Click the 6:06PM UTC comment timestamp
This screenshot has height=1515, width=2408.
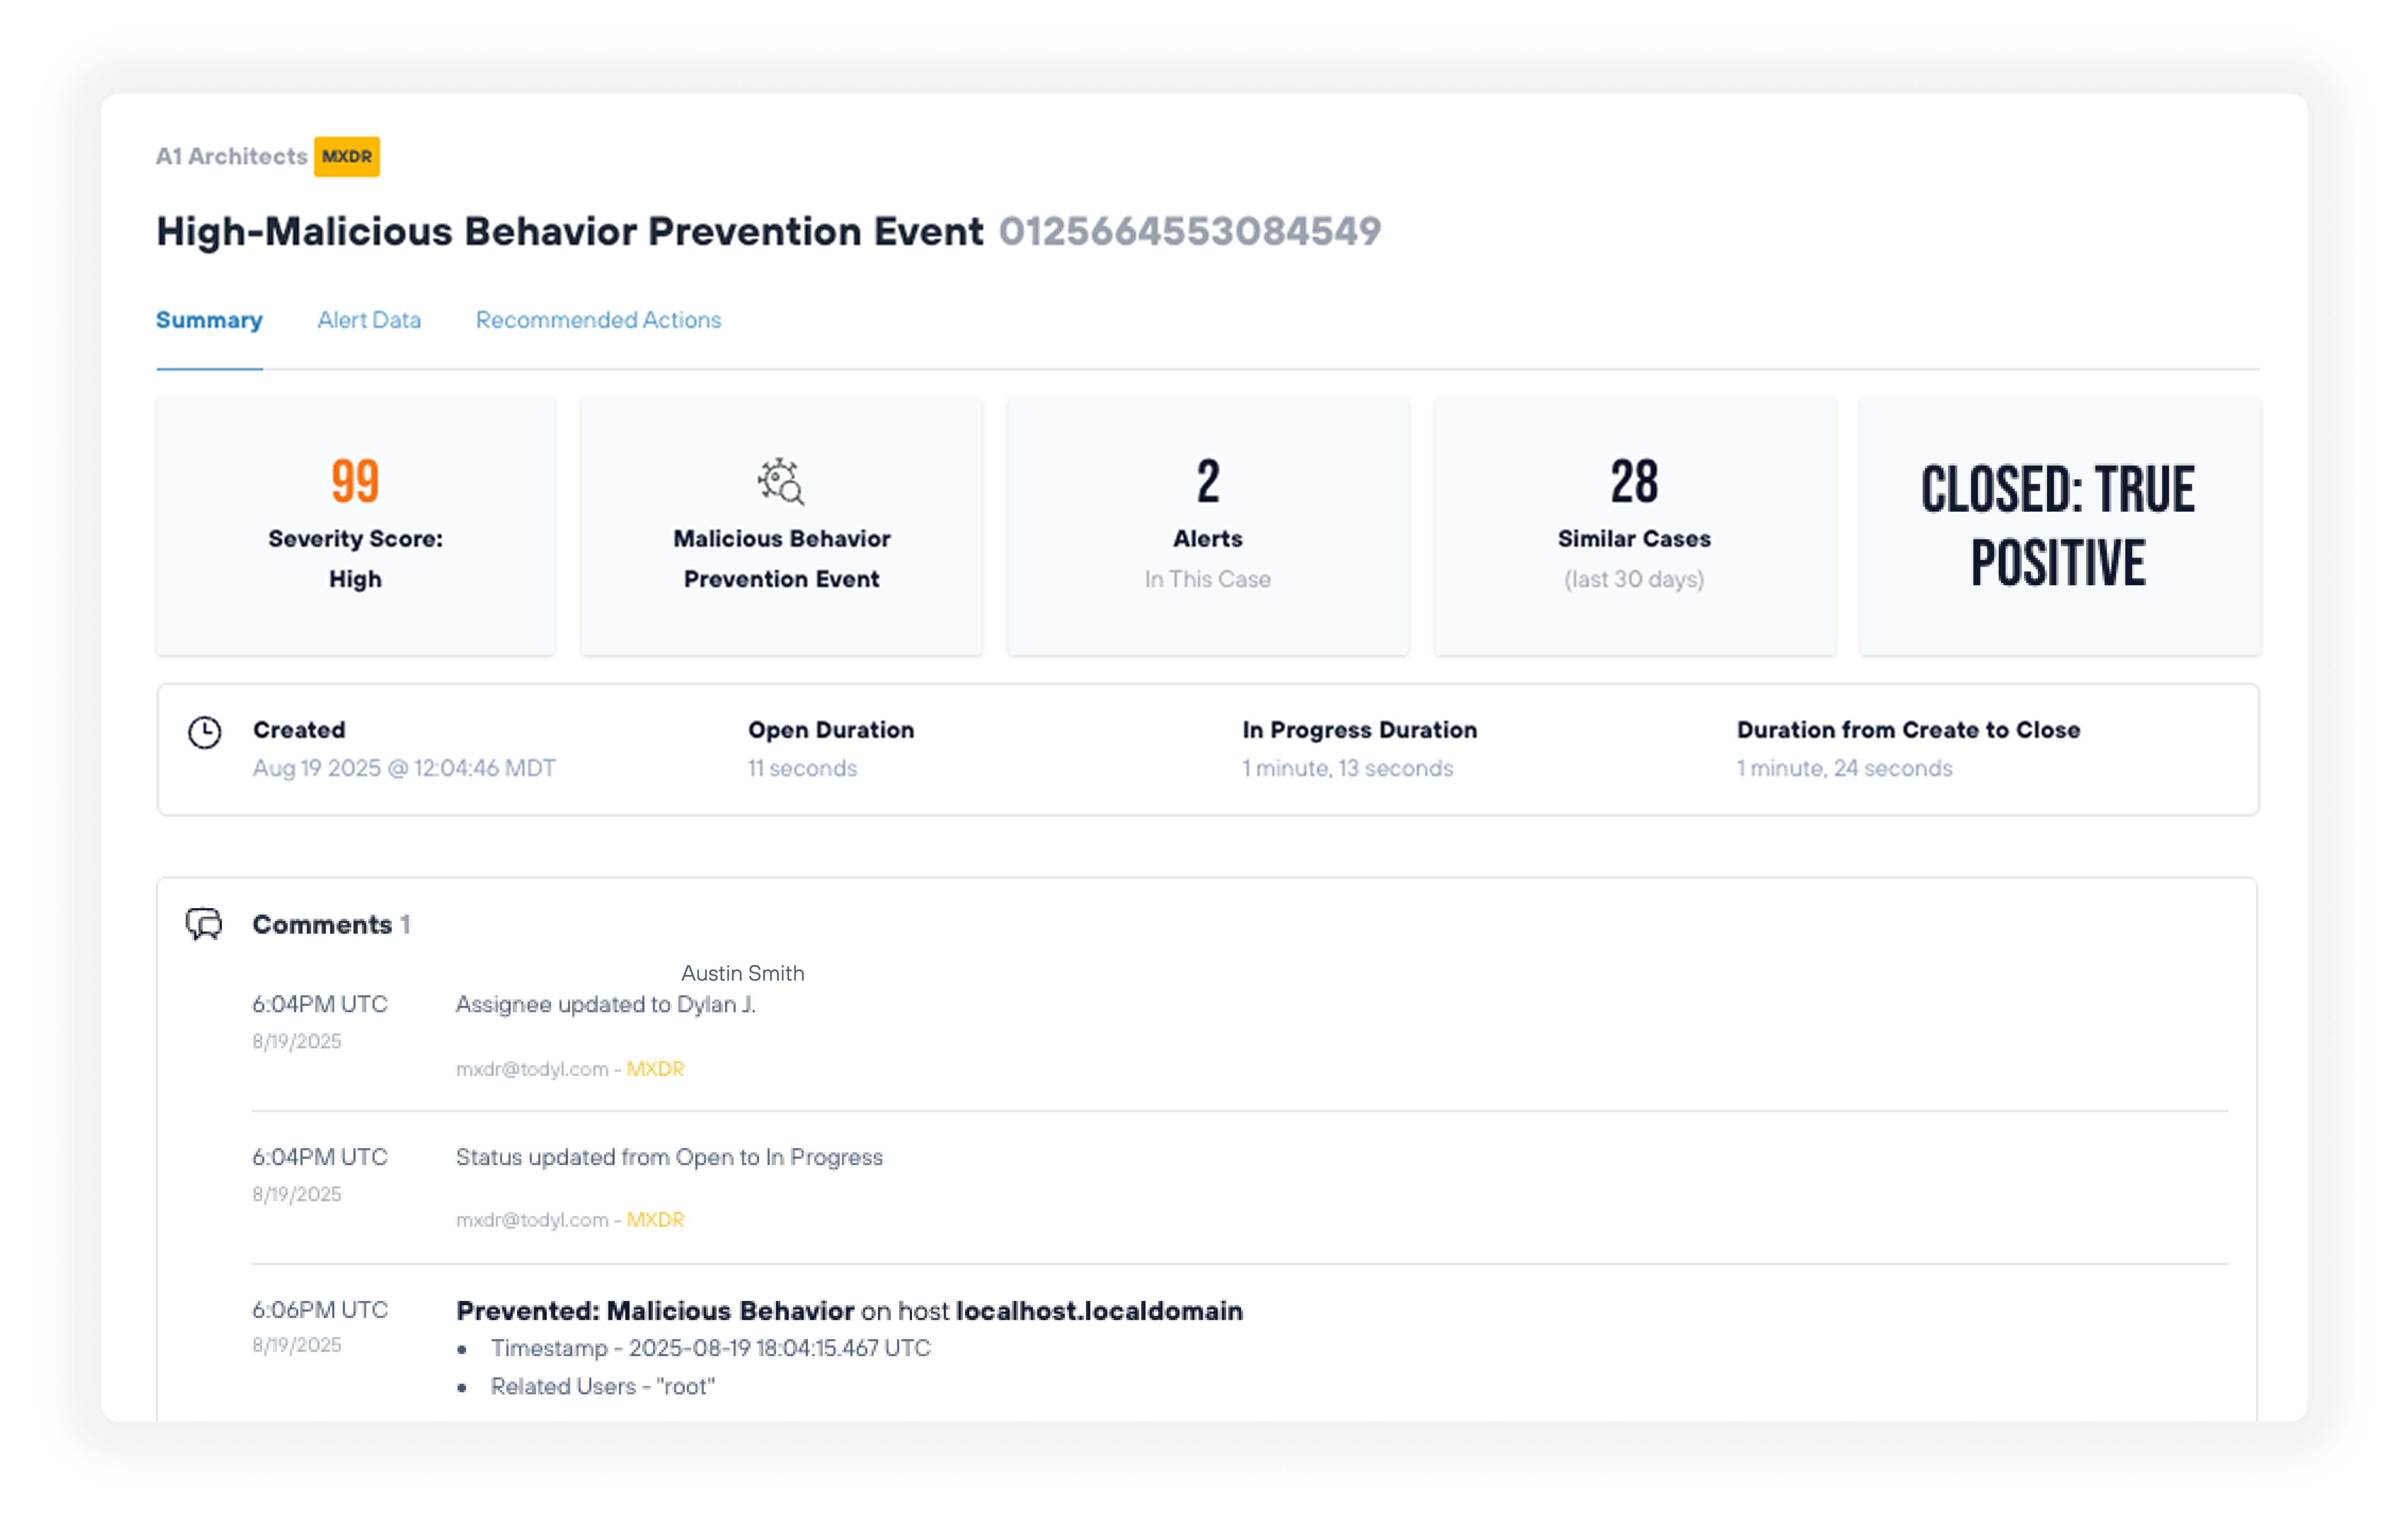320,1309
